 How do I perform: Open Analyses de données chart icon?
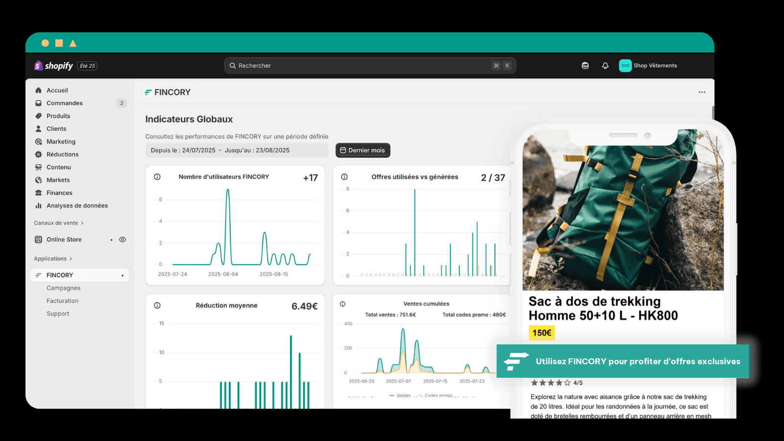[38, 205]
